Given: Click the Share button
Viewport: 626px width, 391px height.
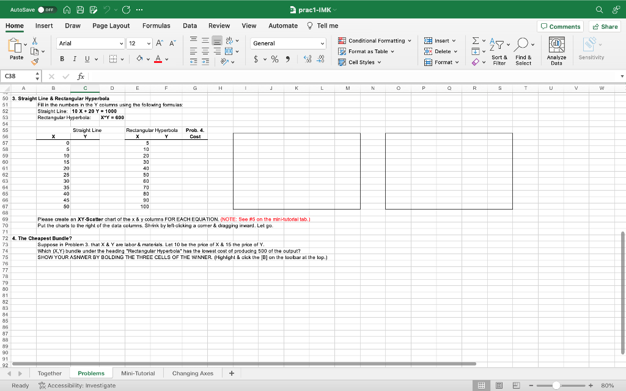Looking at the screenshot, I should [x=605, y=26].
